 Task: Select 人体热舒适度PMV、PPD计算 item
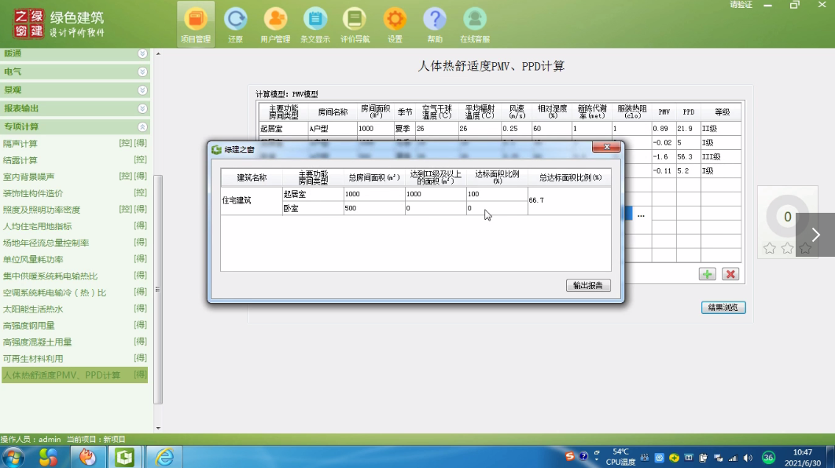75,375
